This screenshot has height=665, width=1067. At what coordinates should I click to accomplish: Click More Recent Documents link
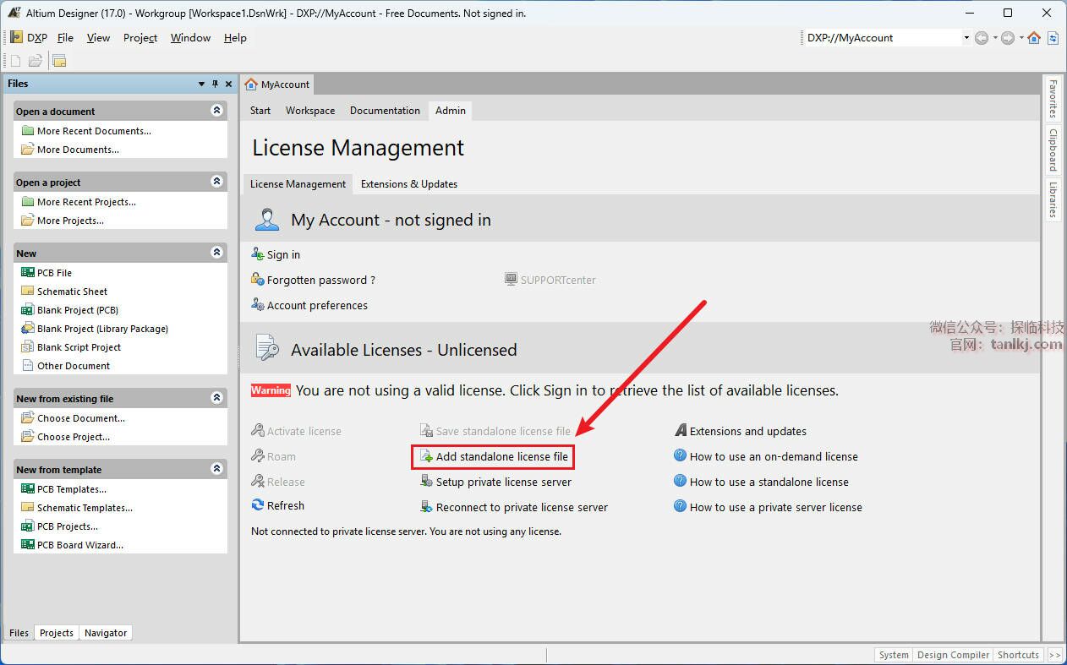pos(94,131)
